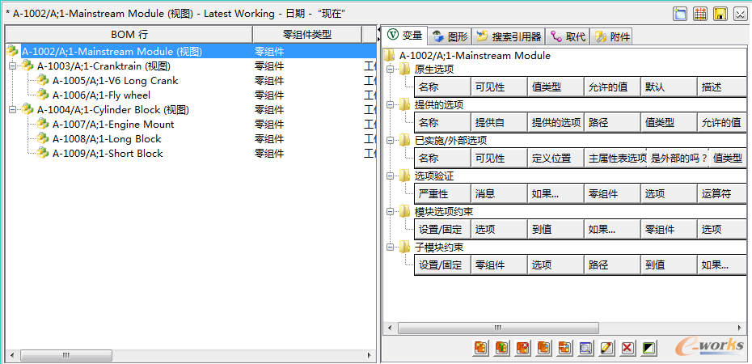Click the BOM 行 column header
752x364 pixels.
[129, 34]
